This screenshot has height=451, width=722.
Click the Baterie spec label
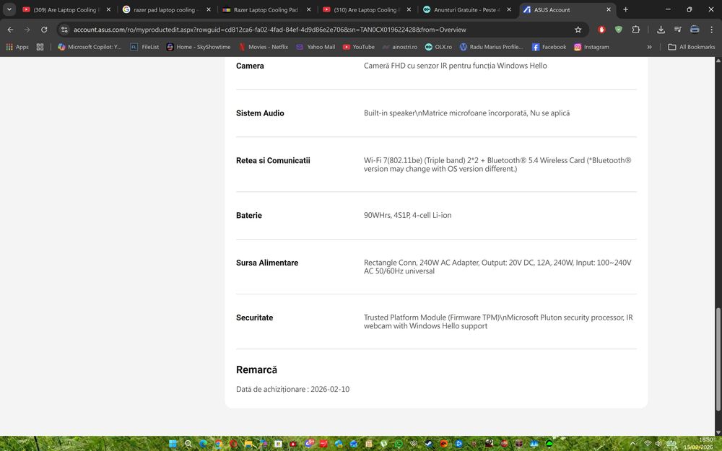(249, 215)
